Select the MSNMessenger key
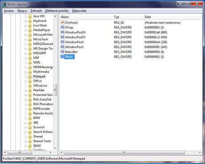 point(43,67)
